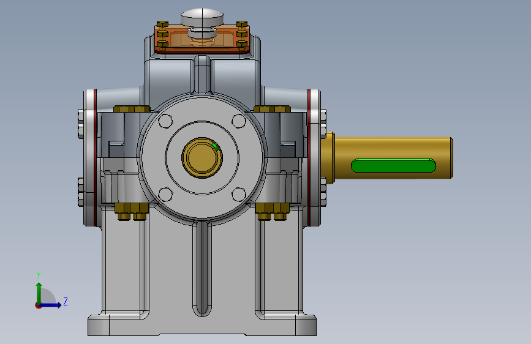Select the upper-left bolt hole on round cover
Screen dimensions: 531x344
pos(165,121)
